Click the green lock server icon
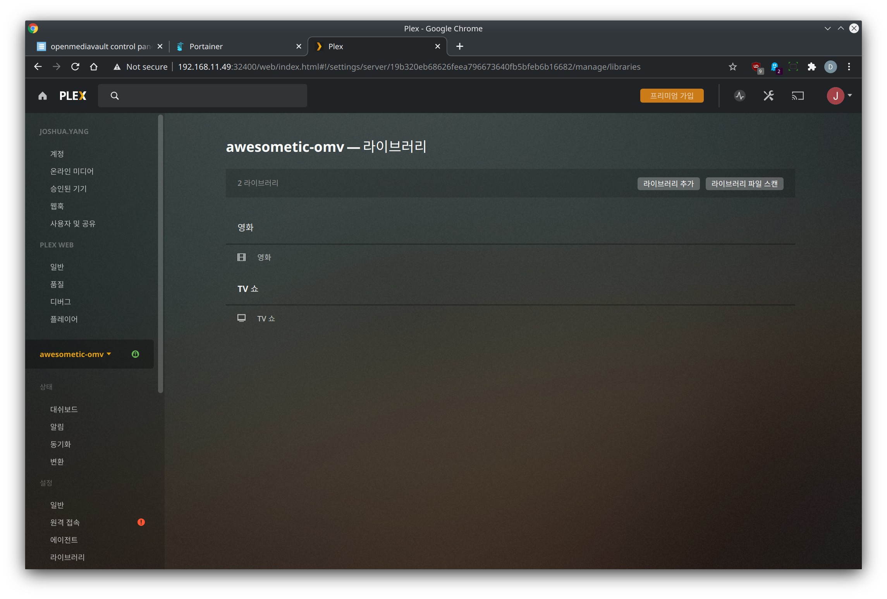Viewport: 887px width, 599px height. [135, 354]
